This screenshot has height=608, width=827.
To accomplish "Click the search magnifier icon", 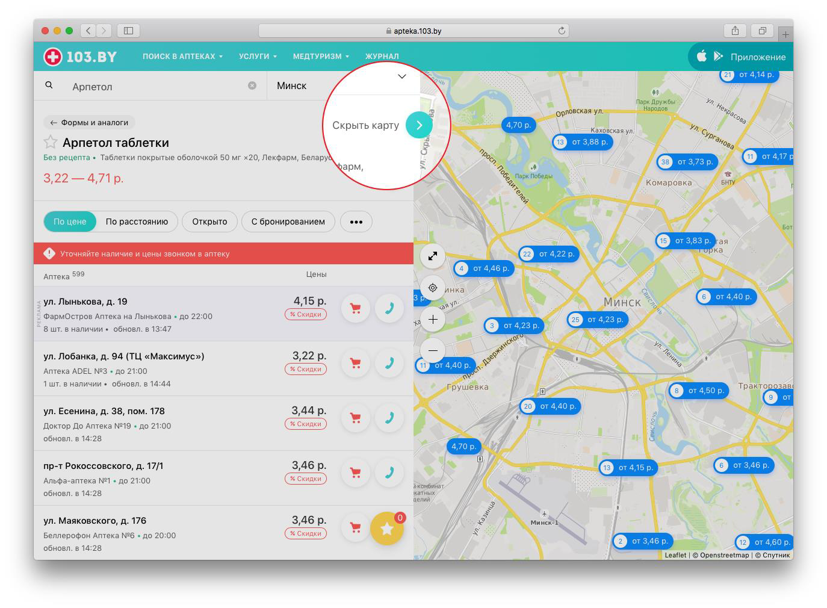I will point(49,85).
